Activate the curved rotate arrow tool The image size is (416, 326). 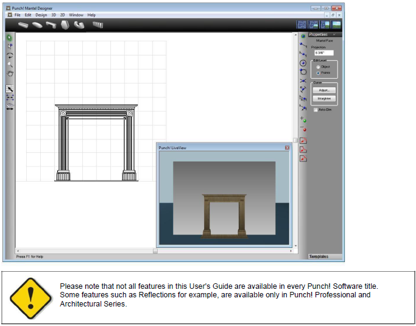point(10,55)
